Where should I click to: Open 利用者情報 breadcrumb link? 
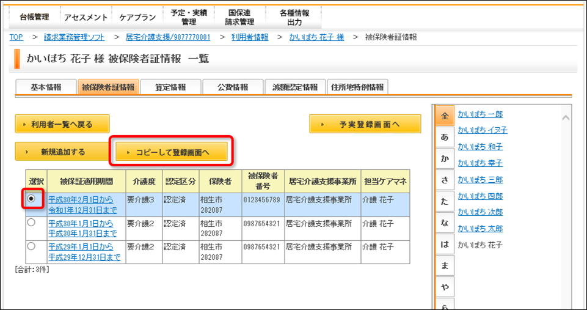[x=250, y=37]
